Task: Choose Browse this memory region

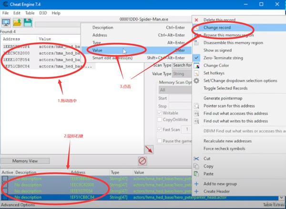Action: pos(239,35)
